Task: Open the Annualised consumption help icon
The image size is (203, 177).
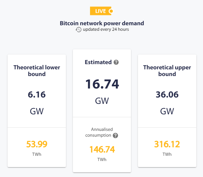Action: pos(115,136)
